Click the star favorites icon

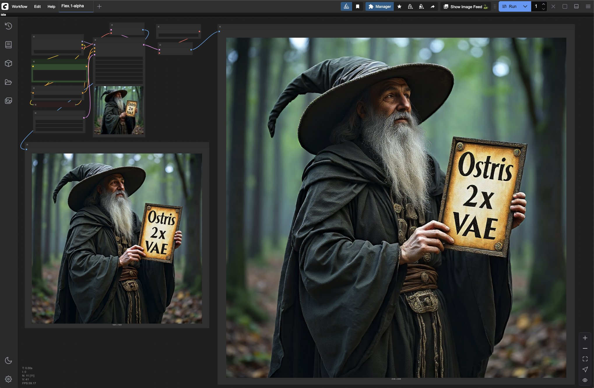pyautogui.click(x=399, y=6)
